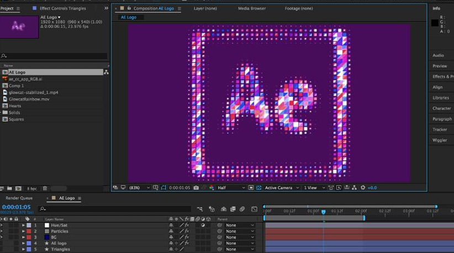Screen dimensions: 454x253
Task: Click the purple label color of the Triangles layer
Action: (x=29, y=249)
